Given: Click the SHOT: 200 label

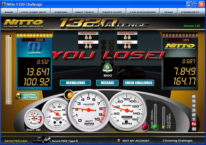Looking at the screenshot, I should tap(34, 130).
